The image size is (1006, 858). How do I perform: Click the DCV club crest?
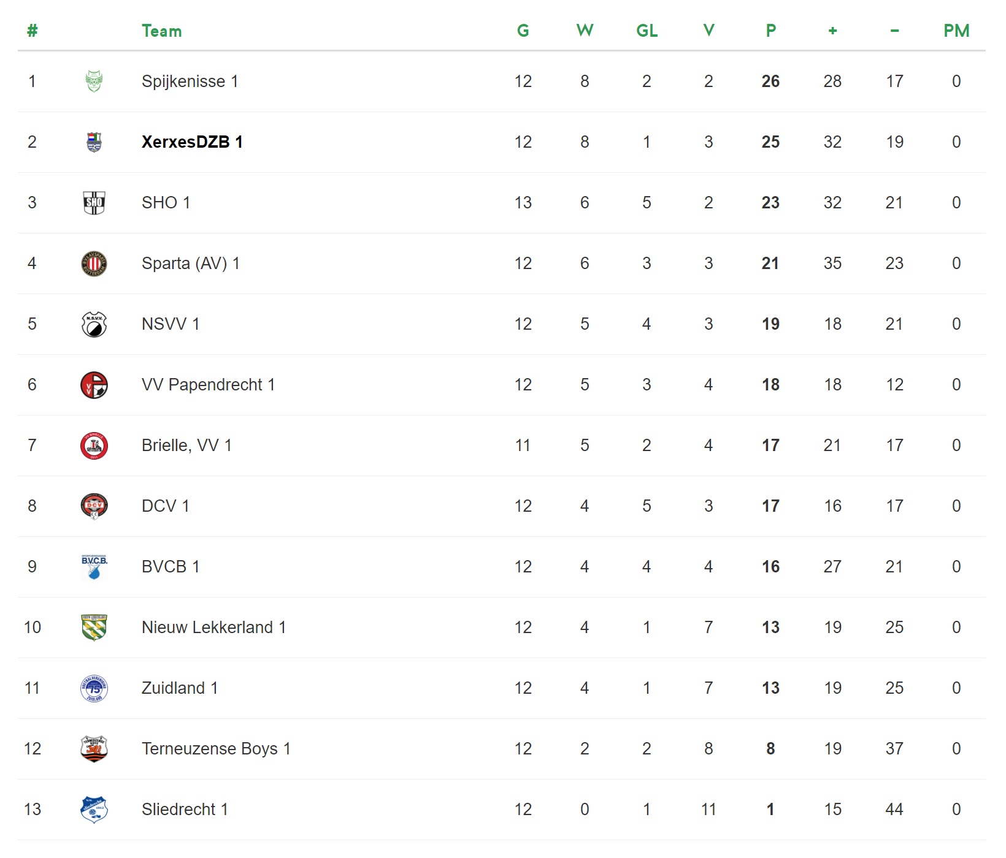94,506
